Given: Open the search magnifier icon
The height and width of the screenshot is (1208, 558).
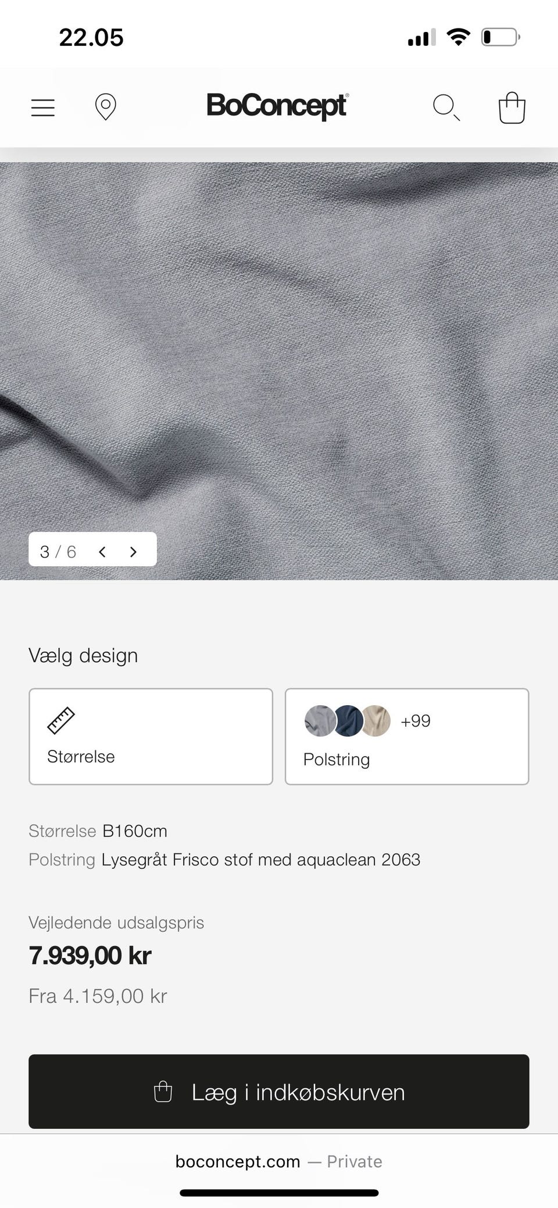Looking at the screenshot, I should click(x=446, y=108).
